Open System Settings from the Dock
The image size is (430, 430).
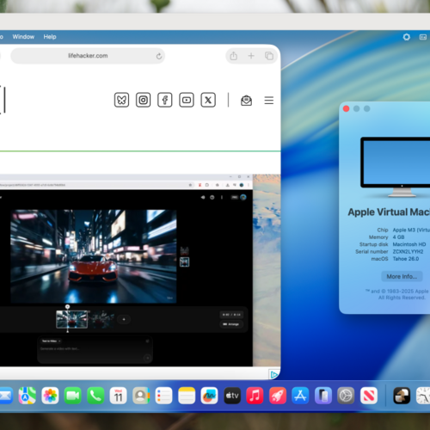(346, 396)
